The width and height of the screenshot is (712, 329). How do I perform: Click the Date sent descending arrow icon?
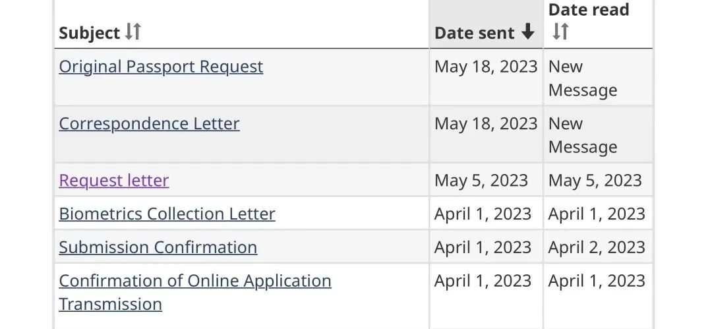click(527, 32)
